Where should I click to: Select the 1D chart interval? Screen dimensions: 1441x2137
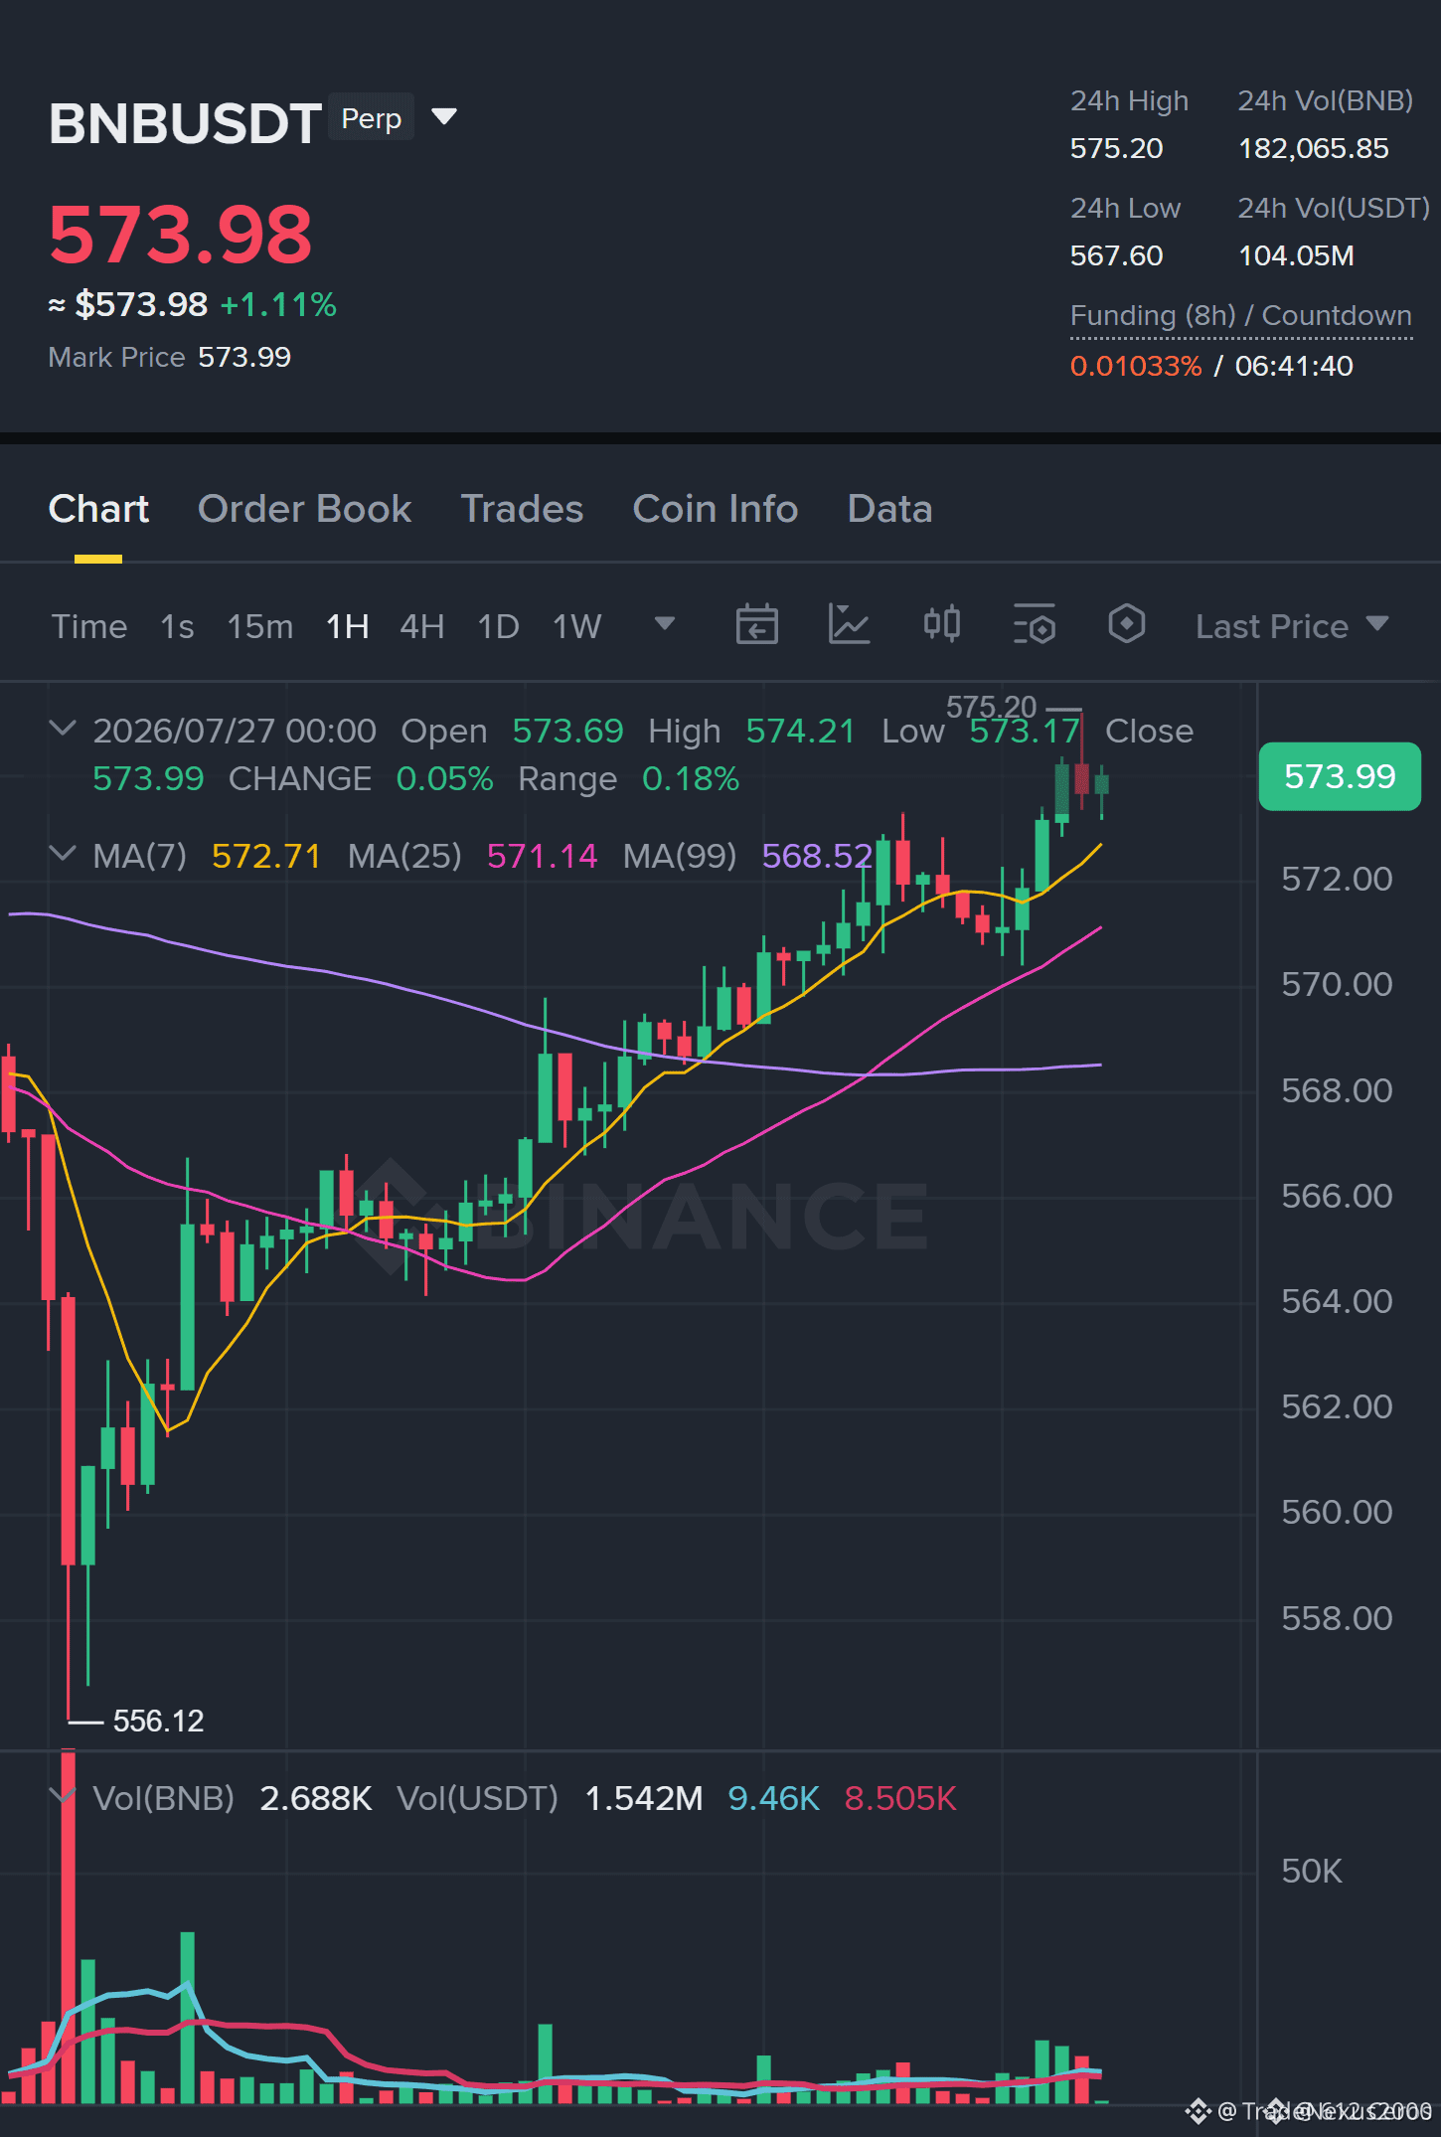tap(498, 626)
